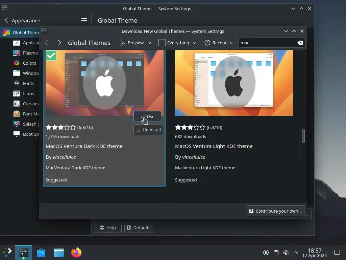Open the System Settings hamburger menu
Image resolution: width=346 pixels, height=260 pixels.
tap(84, 21)
